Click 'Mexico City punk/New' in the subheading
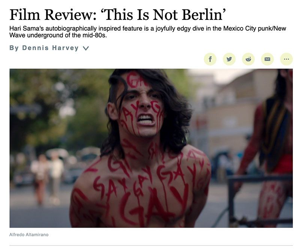This screenshot has height=252, width=300. pos(255,28)
